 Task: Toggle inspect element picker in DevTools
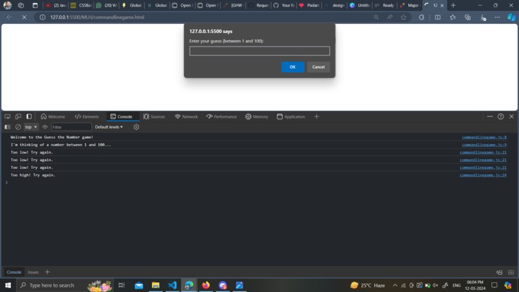point(7,117)
